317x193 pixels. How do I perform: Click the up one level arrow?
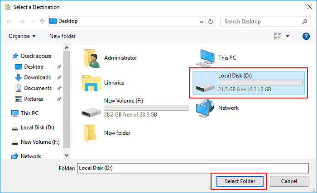click(42, 21)
